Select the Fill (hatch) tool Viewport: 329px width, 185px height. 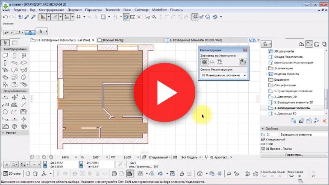tap(15, 105)
